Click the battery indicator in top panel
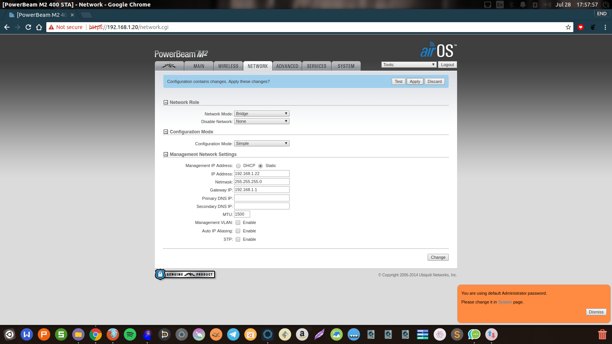The image size is (612, 344). point(535,5)
